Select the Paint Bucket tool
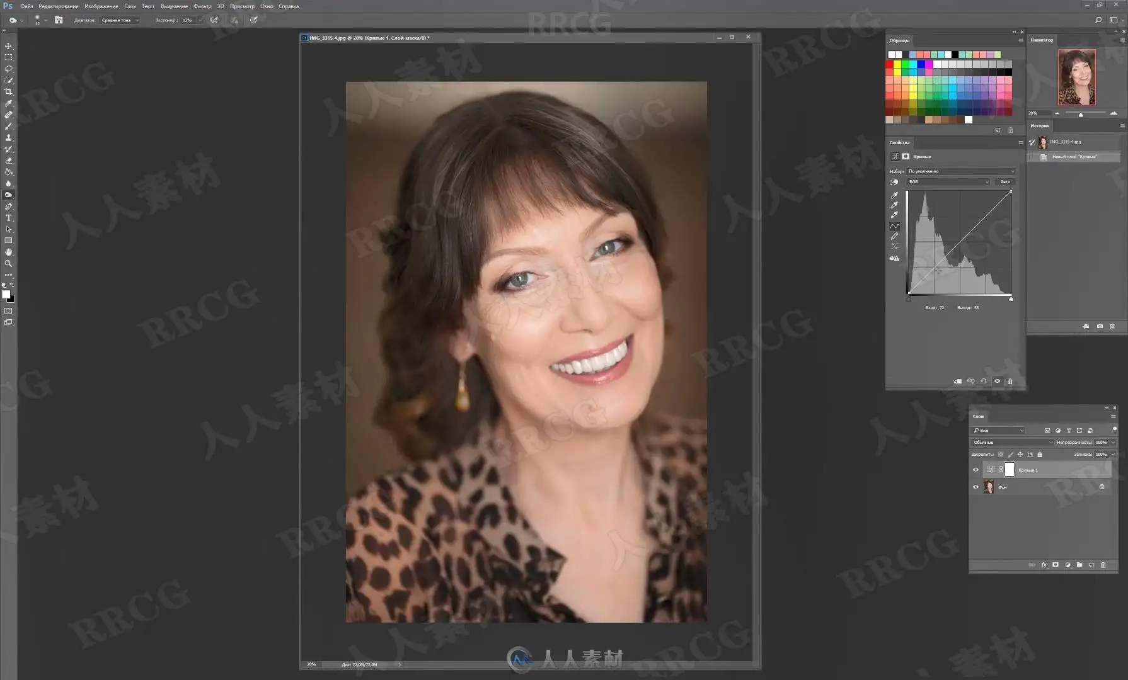The height and width of the screenshot is (680, 1128). [8, 172]
